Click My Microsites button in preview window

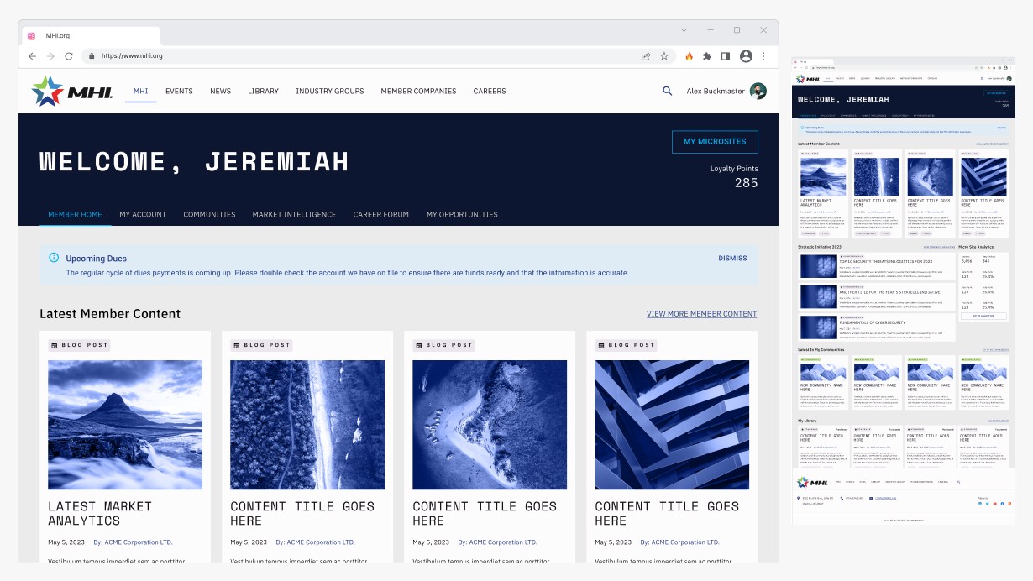(996, 93)
